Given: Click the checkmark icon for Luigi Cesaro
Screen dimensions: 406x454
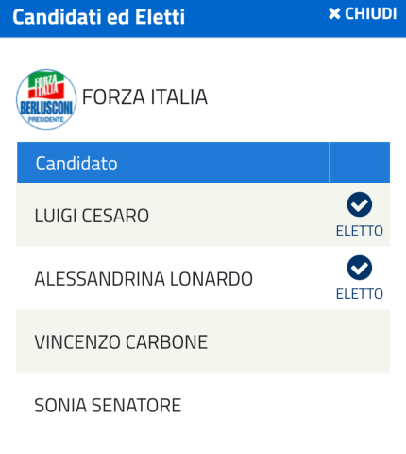Looking at the screenshot, I should click(x=360, y=204).
